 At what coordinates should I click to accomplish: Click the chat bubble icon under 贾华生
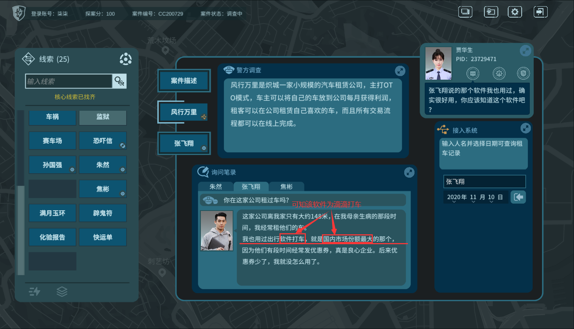pyautogui.click(x=473, y=73)
